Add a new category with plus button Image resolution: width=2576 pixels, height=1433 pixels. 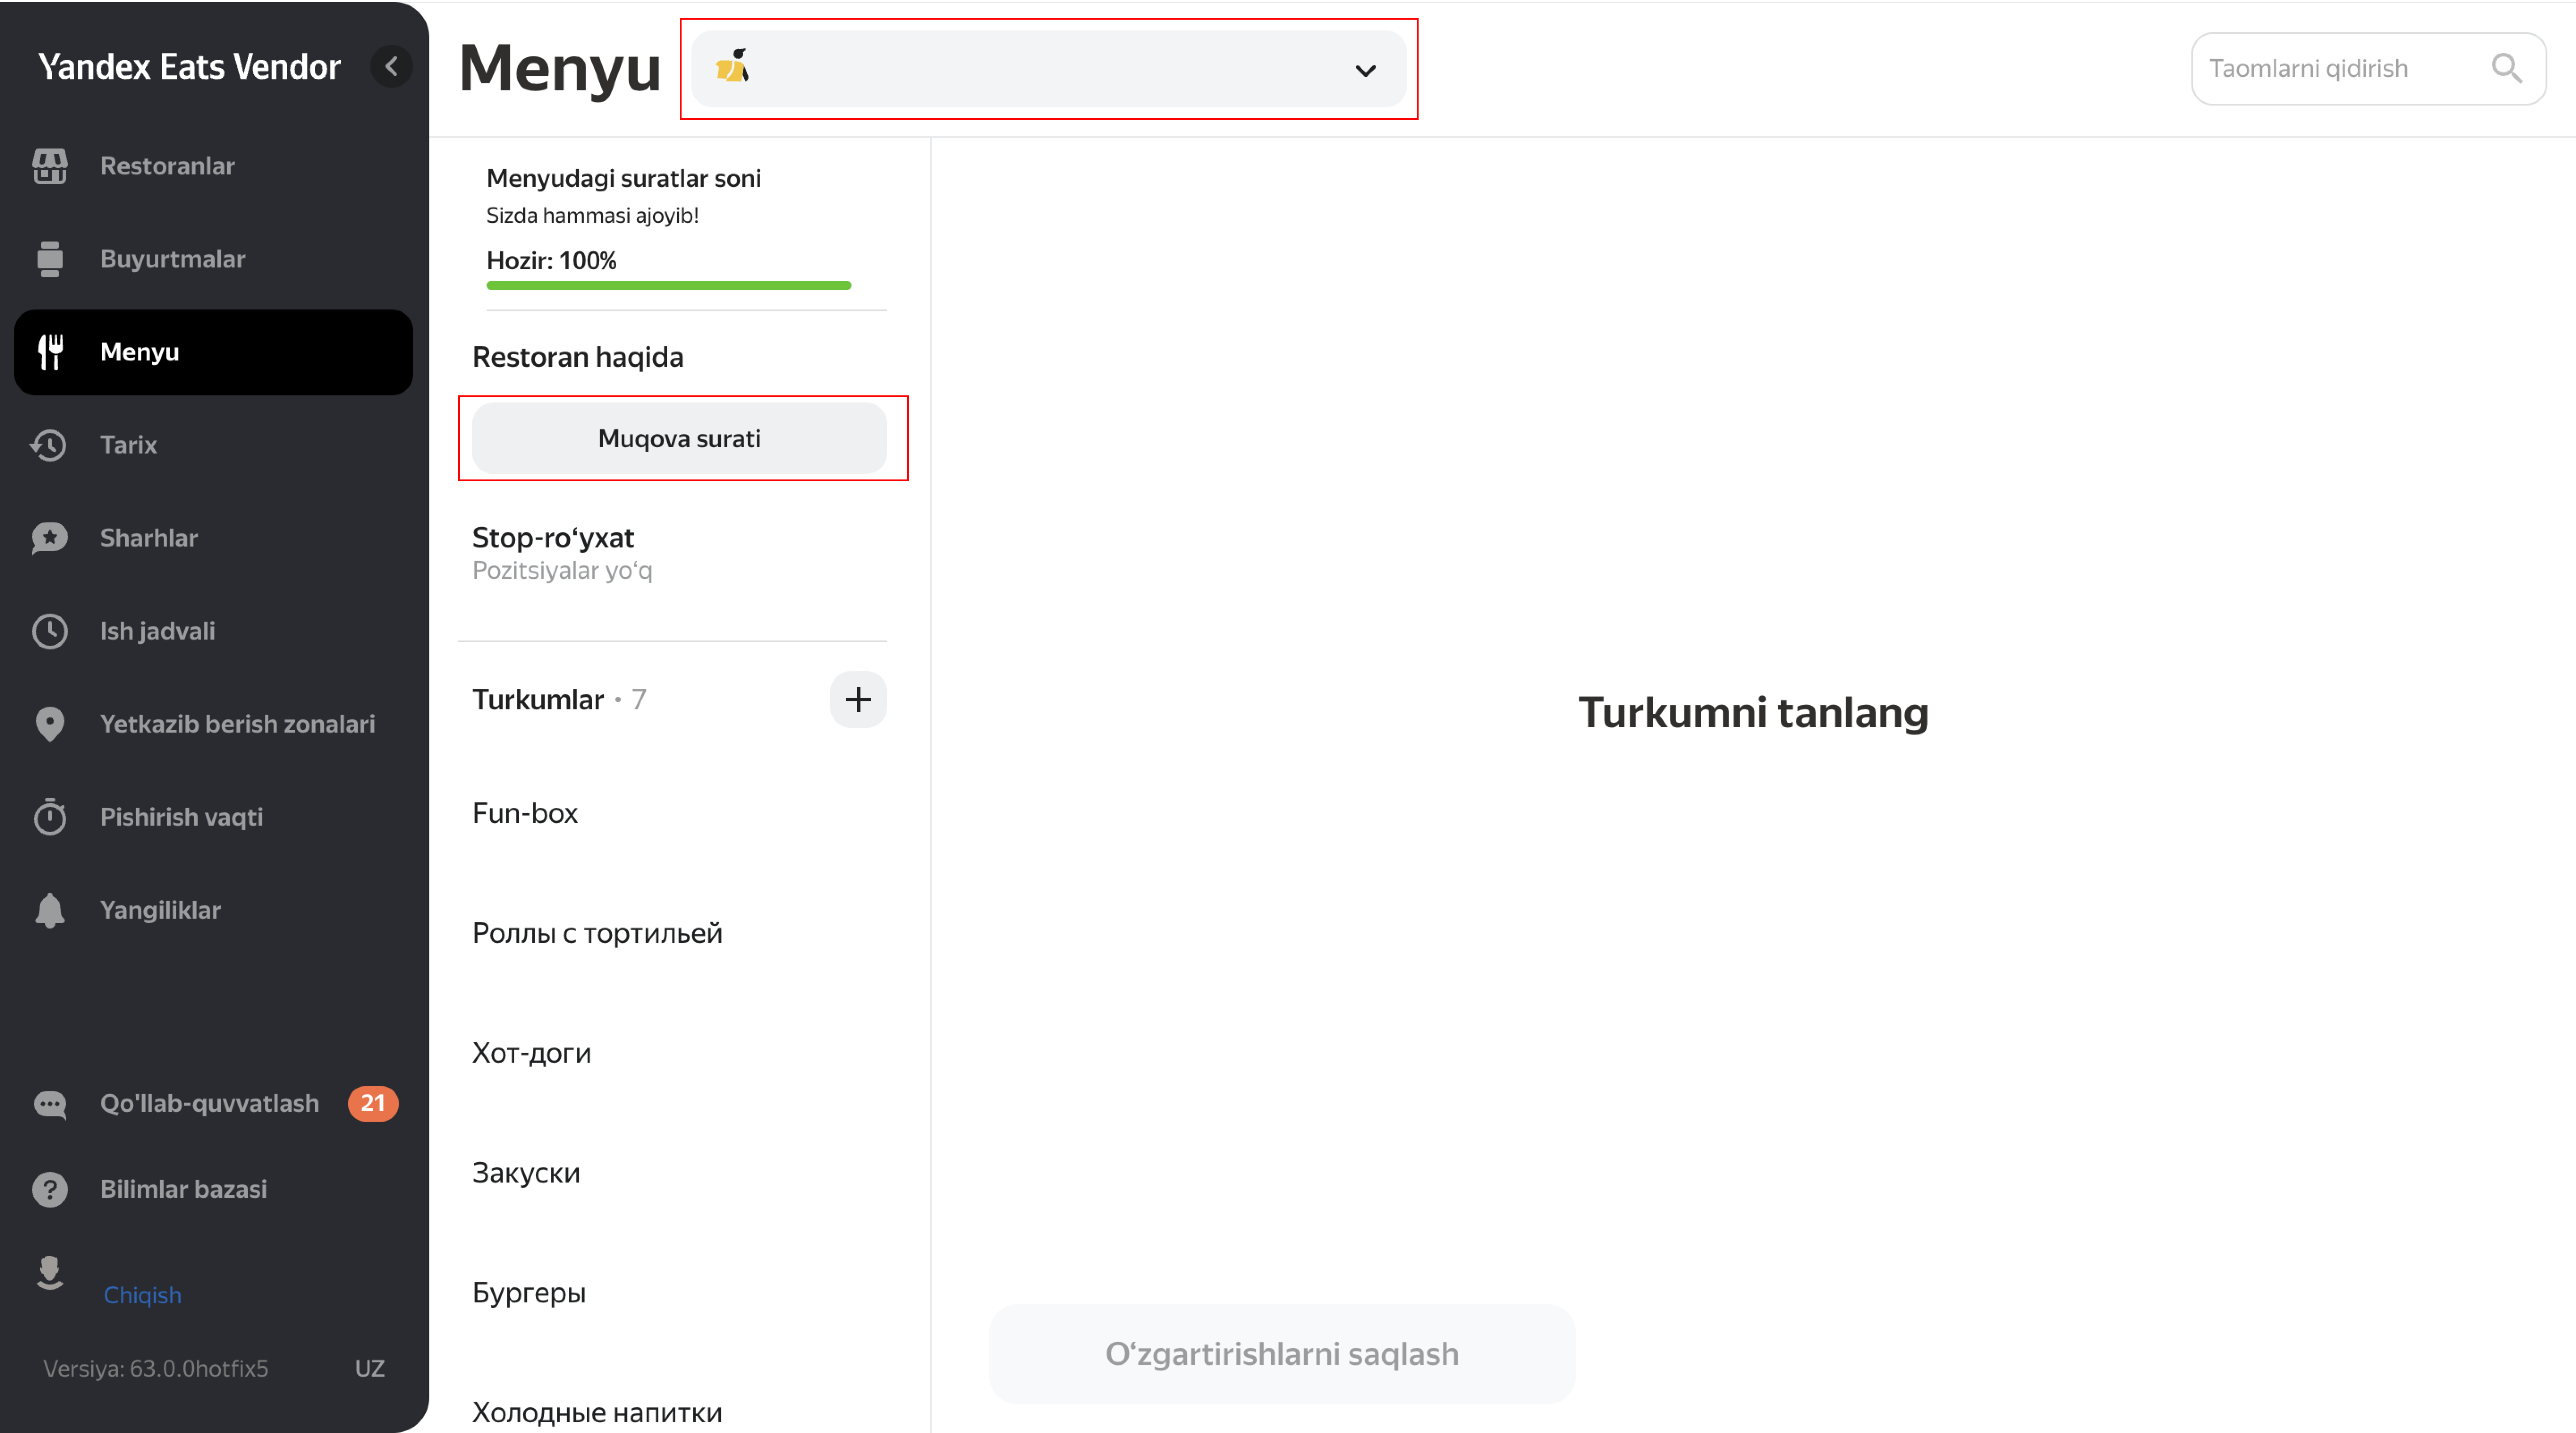point(858,699)
